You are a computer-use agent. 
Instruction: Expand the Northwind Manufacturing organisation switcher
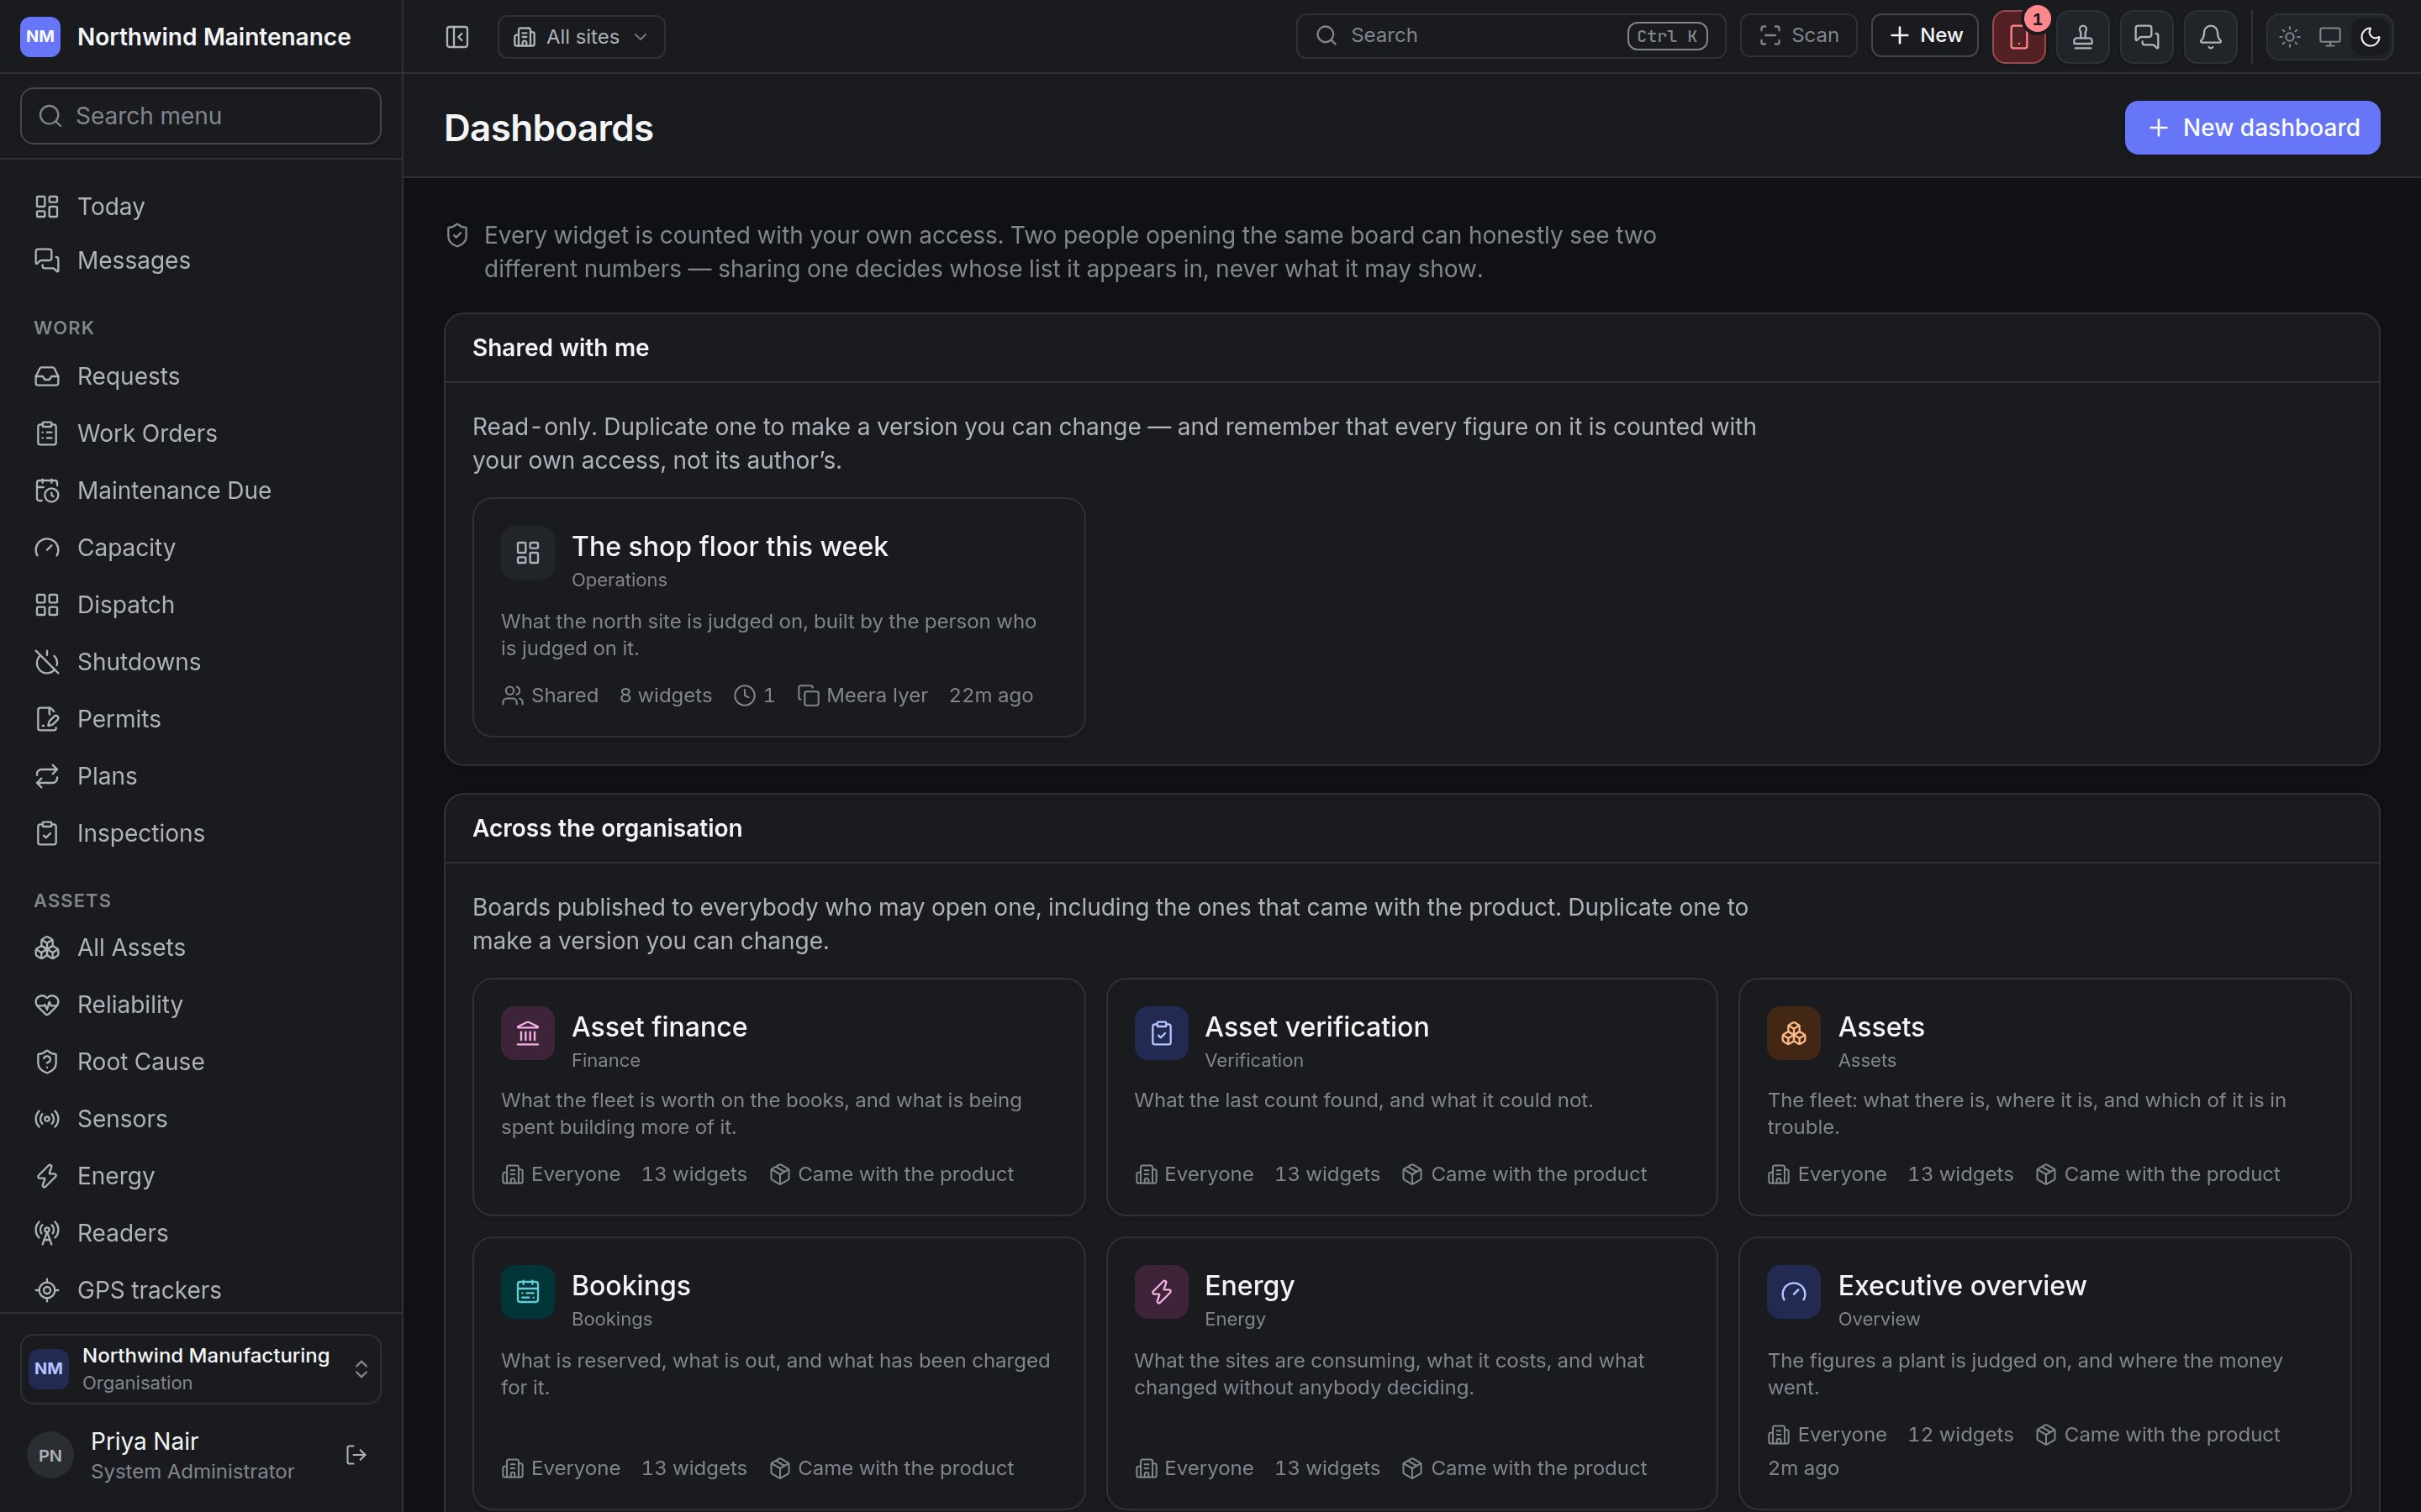point(201,1368)
